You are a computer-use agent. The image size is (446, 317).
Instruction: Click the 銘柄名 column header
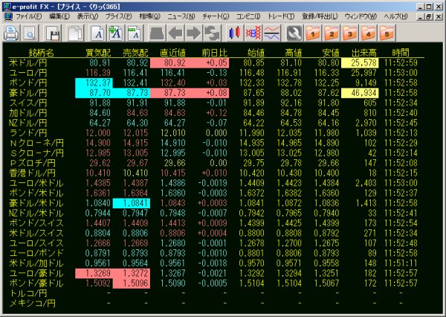(41, 52)
